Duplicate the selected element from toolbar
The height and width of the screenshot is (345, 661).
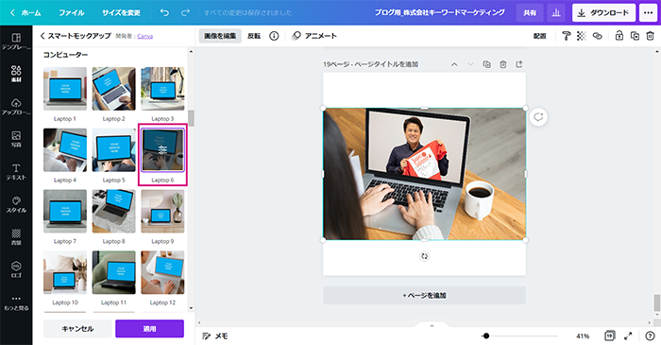(x=635, y=36)
